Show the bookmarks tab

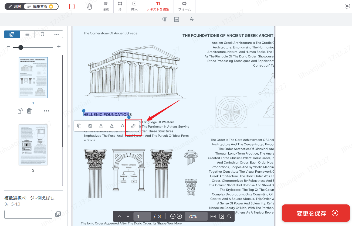pos(42,34)
